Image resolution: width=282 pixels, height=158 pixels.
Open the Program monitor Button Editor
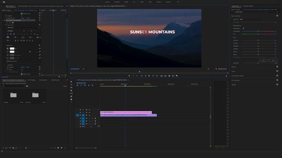(x=226, y=76)
